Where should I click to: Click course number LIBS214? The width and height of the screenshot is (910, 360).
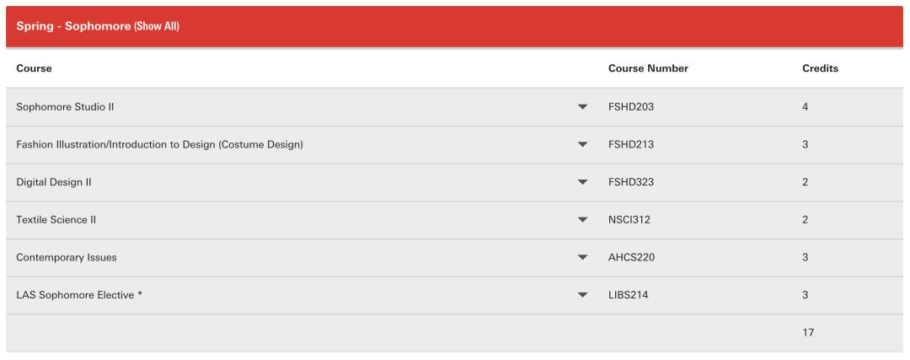click(x=629, y=295)
